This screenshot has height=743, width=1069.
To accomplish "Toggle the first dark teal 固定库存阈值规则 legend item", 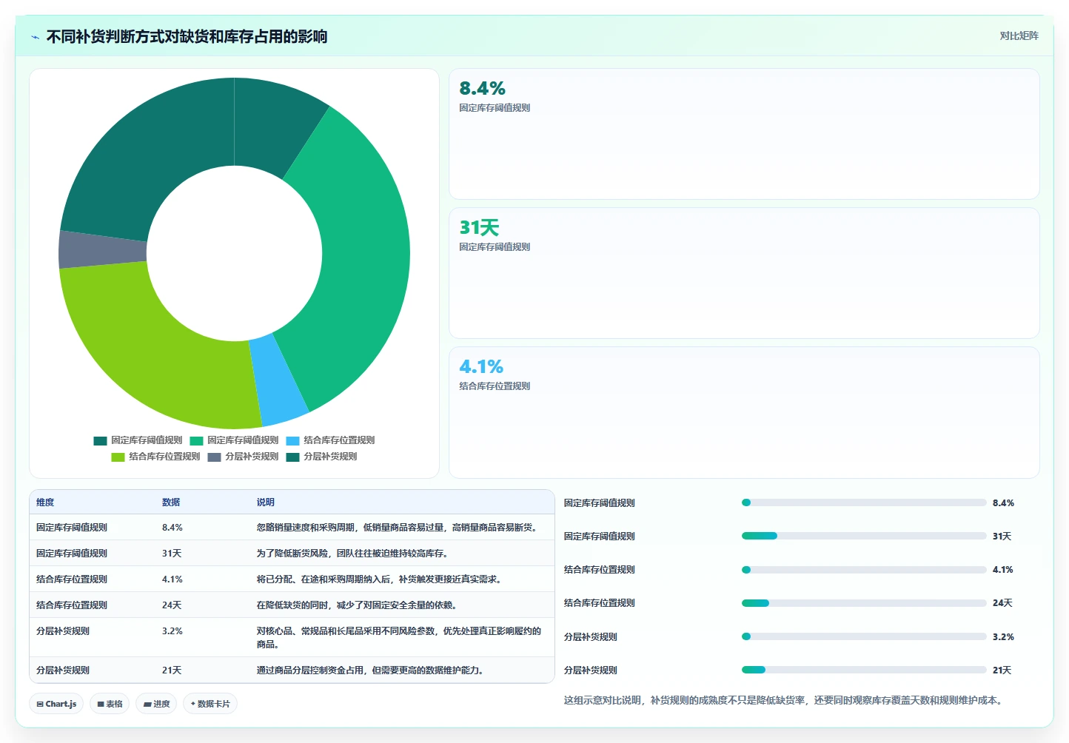I will tap(138, 440).
